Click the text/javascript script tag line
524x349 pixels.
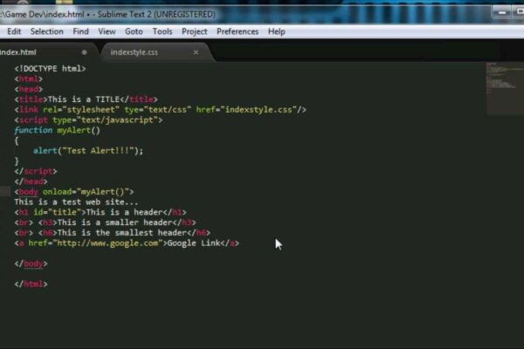tap(88, 120)
